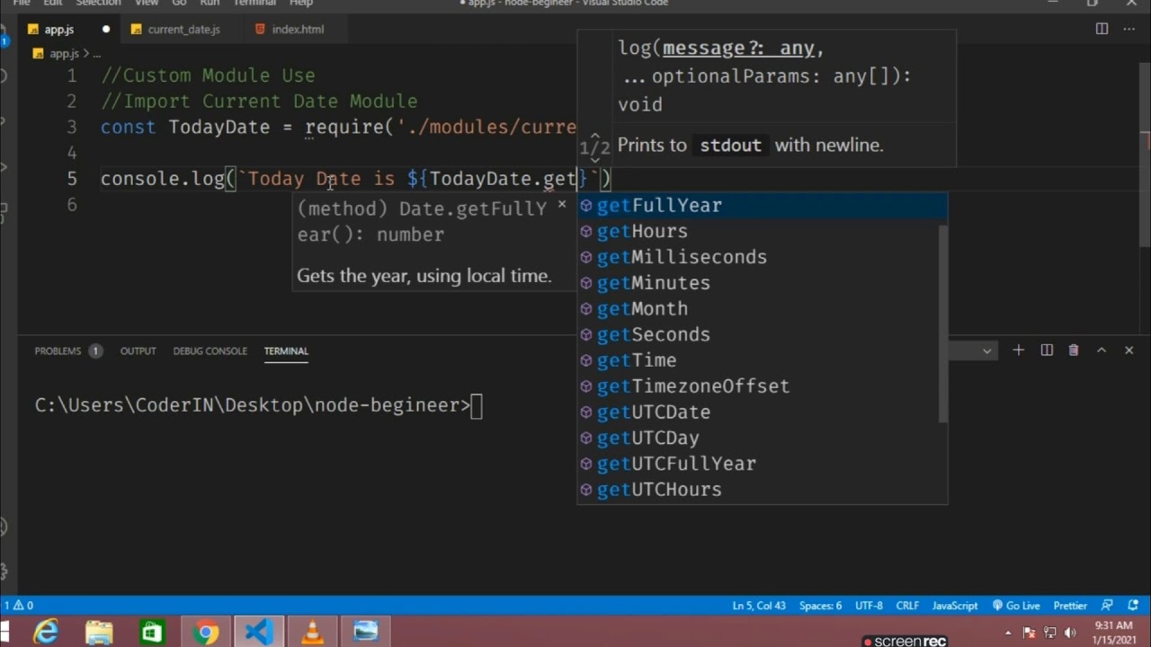Show next signature overload with down arrow
This screenshot has height=647, width=1151.
594,160
